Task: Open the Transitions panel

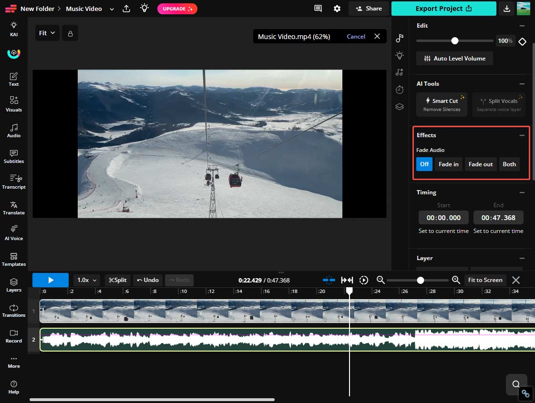Action: (14, 311)
